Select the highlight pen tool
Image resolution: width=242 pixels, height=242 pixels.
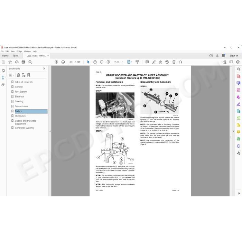[x=154, y=62]
